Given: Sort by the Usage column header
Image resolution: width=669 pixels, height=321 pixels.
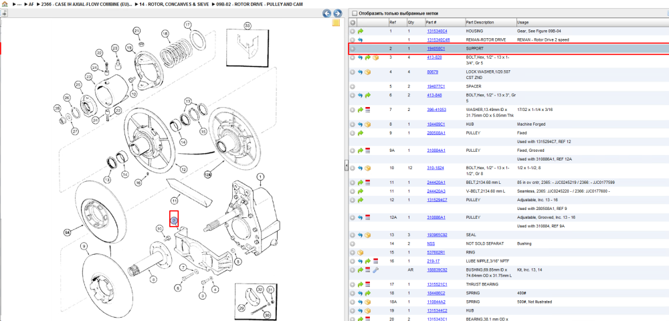Looking at the screenshot, I should tap(592, 22).
